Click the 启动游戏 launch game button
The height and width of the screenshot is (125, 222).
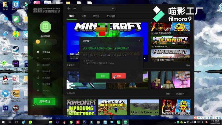(x=44, y=101)
